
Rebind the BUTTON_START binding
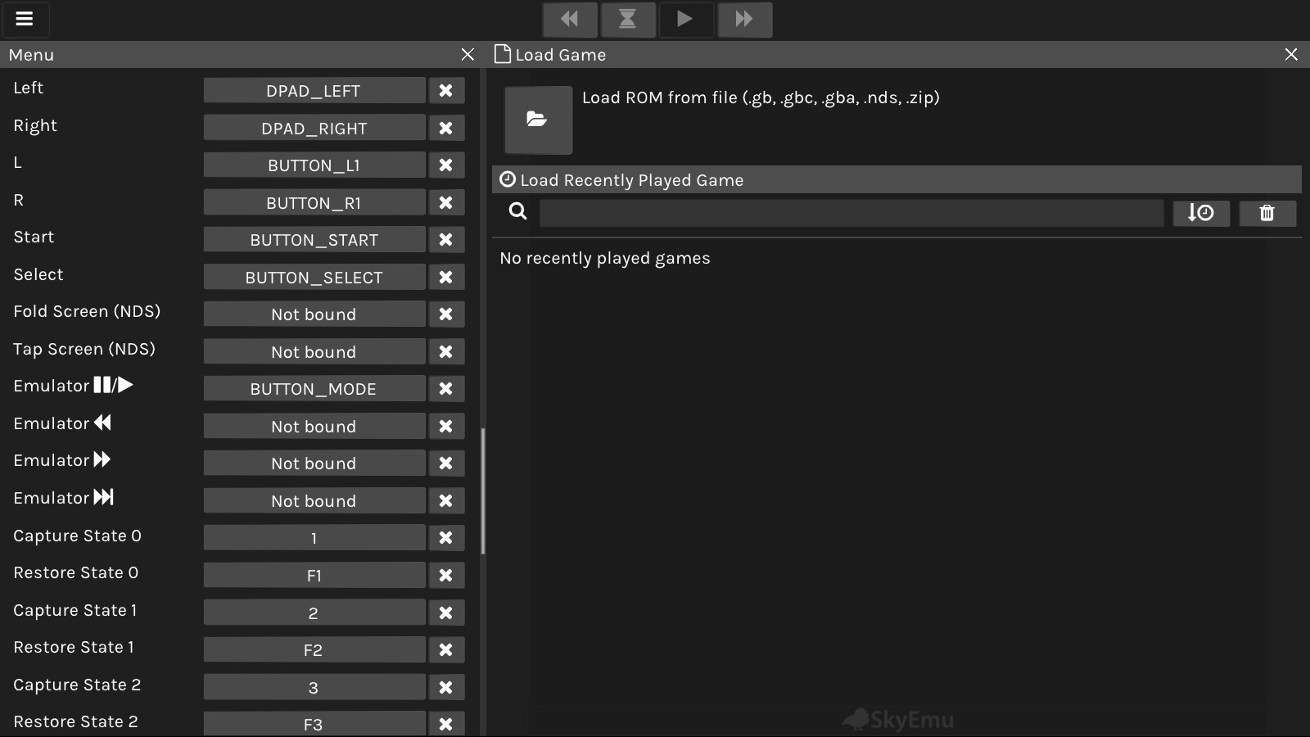pos(314,240)
